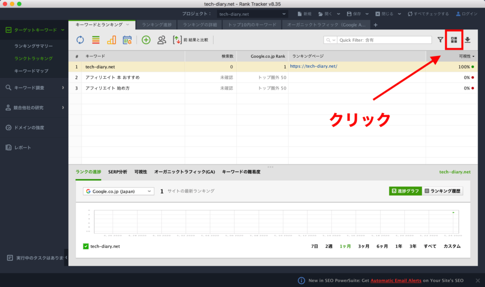
Task: Open the SERP分析 lower tab
Action: [117, 171]
